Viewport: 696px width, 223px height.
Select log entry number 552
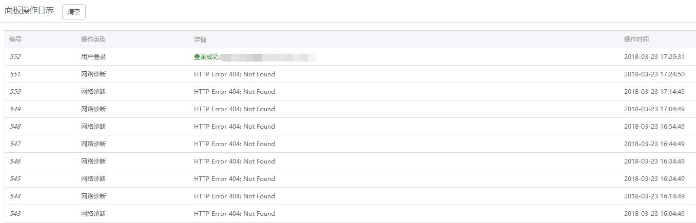15,57
